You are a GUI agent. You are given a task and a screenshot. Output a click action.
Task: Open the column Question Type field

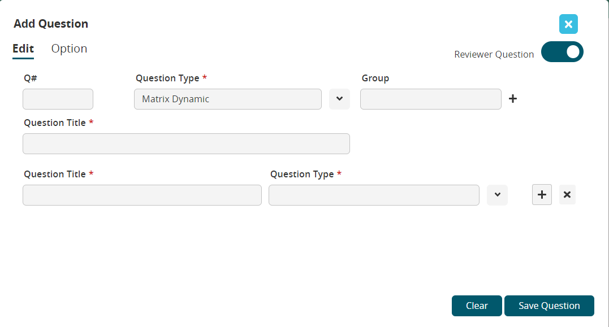point(373,195)
